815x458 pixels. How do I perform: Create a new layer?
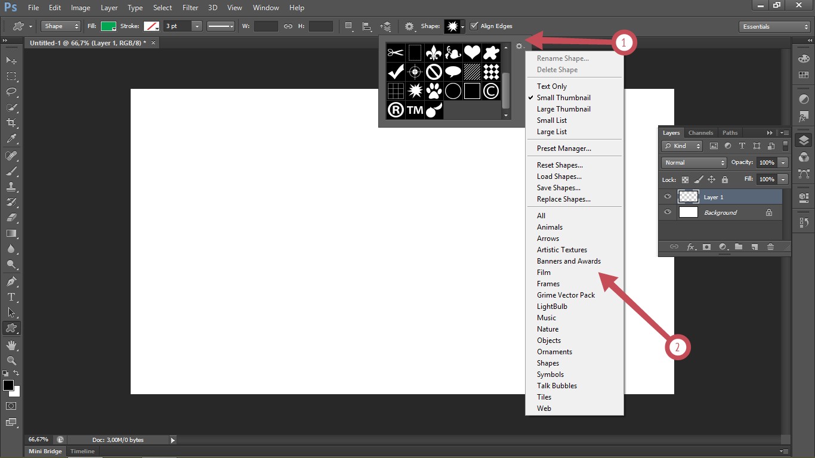point(755,247)
